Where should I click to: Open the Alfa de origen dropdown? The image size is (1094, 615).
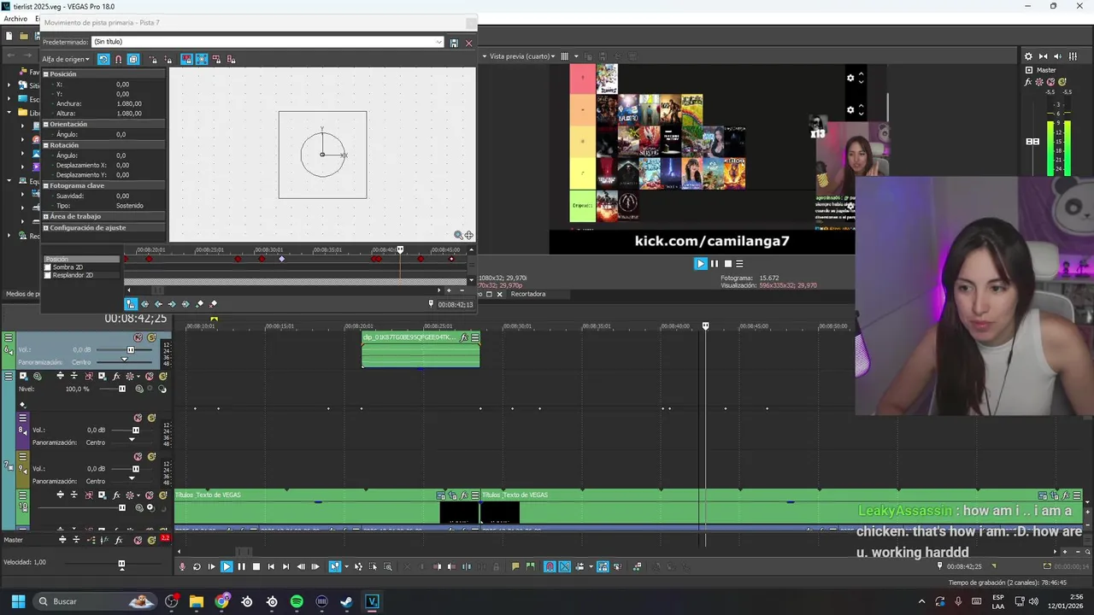click(x=66, y=59)
